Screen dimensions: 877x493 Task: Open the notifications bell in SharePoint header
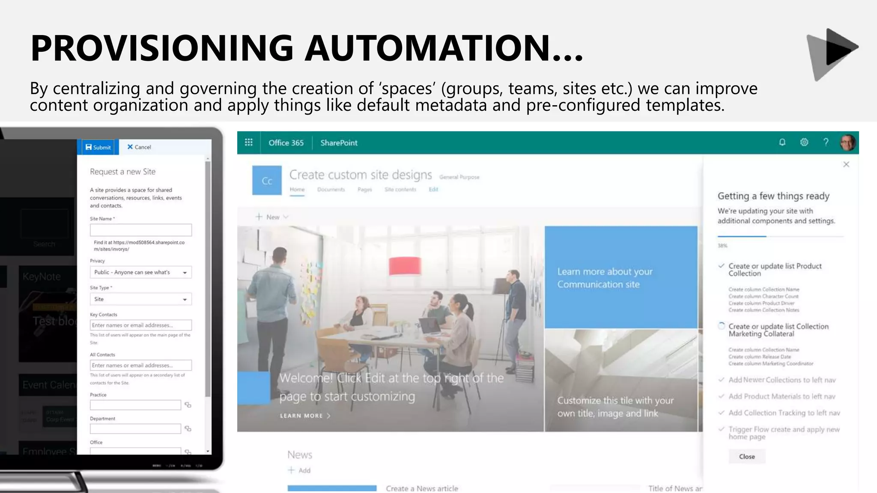tap(782, 142)
